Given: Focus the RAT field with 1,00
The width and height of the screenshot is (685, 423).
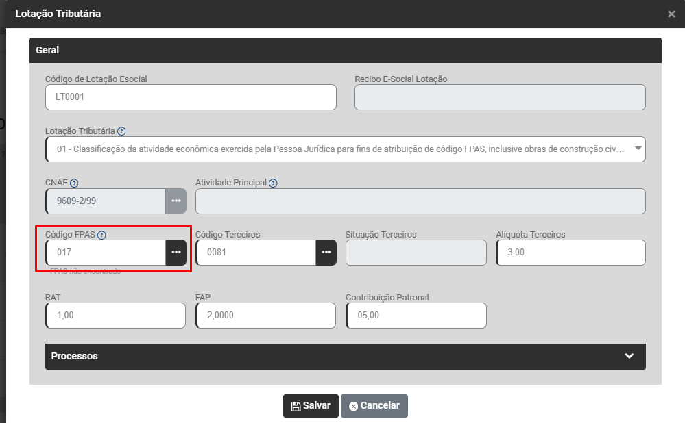Looking at the screenshot, I should click(x=115, y=316).
